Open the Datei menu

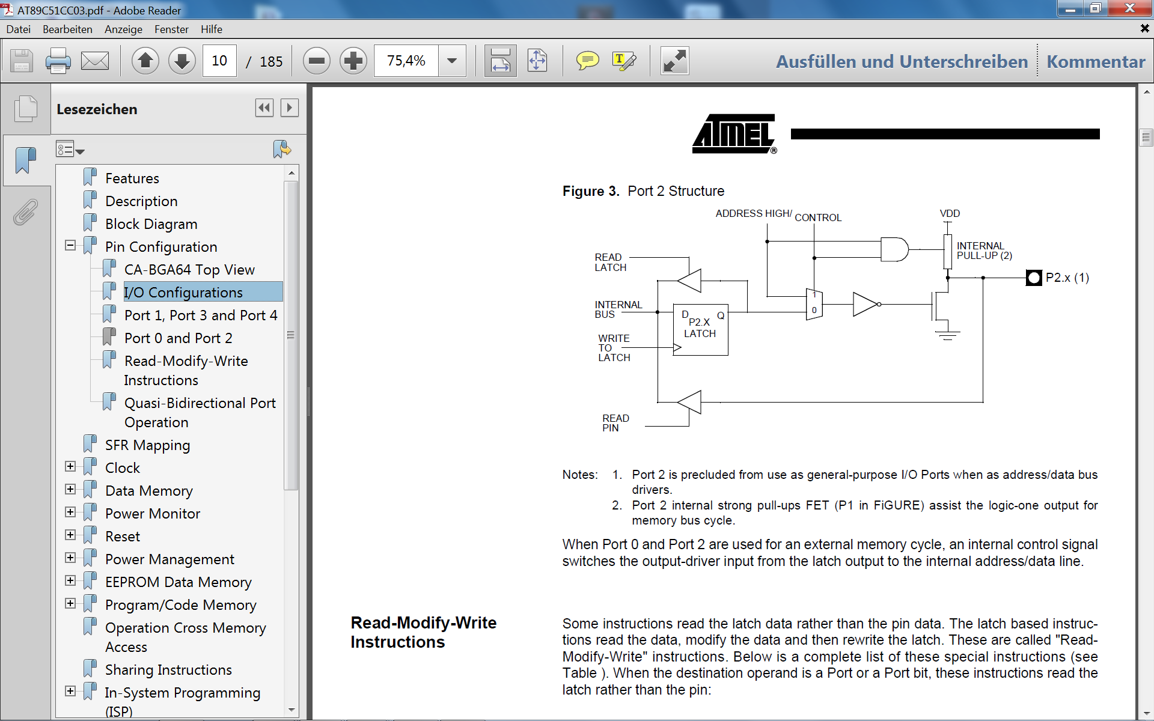coord(19,29)
